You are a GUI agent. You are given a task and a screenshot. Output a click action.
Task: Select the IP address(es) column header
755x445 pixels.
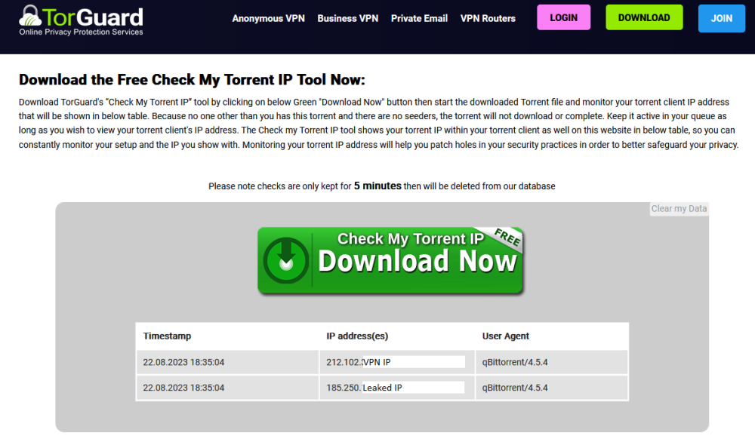point(357,336)
